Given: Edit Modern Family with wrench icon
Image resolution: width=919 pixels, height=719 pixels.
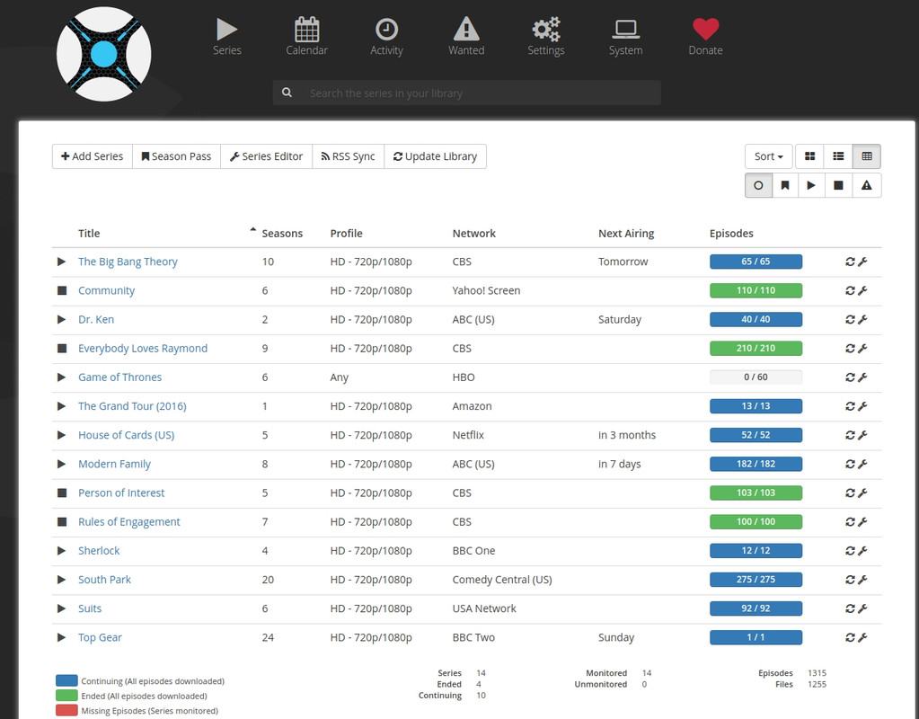Looking at the screenshot, I should pos(862,464).
